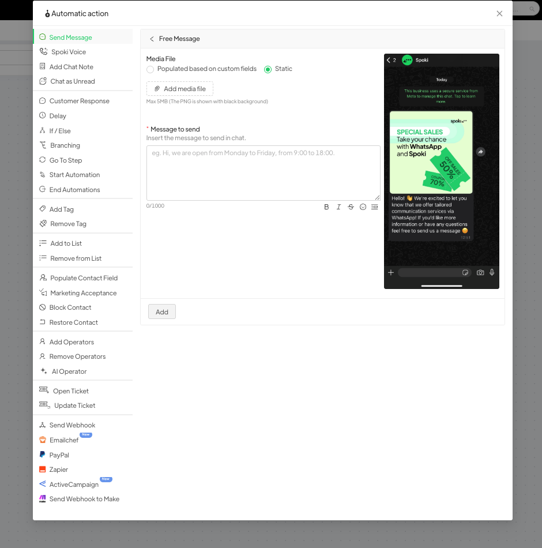Viewport: 542px width, 548px height.
Task: Click the WhatsApp preview promotional image
Action: [431, 152]
